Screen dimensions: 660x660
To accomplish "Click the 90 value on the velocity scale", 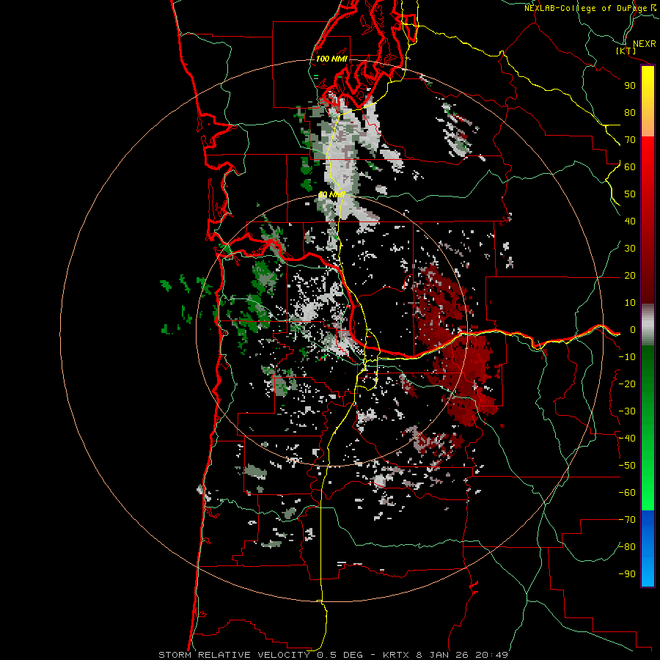I will coord(630,86).
